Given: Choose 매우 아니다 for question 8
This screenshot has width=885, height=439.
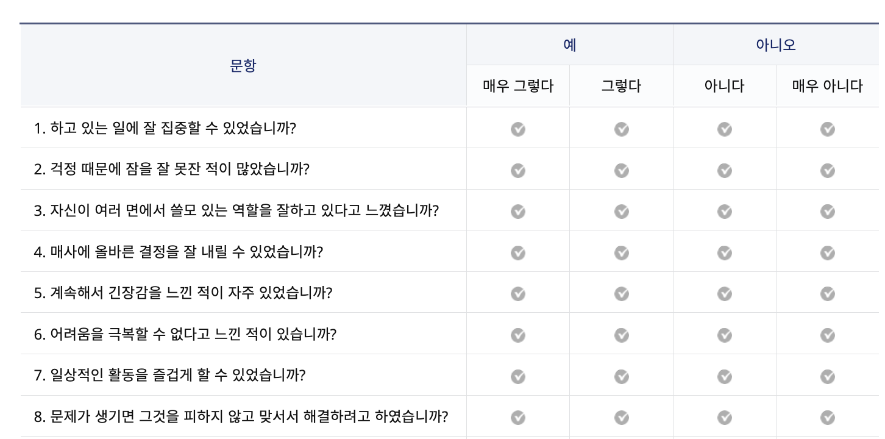Looking at the screenshot, I should tap(828, 418).
